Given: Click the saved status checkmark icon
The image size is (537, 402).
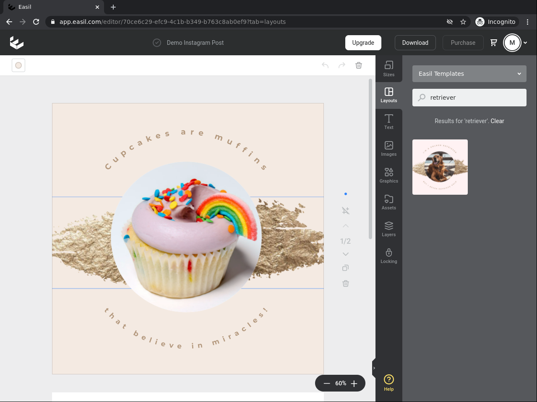Looking at the screenshot, I should [157, 43].
